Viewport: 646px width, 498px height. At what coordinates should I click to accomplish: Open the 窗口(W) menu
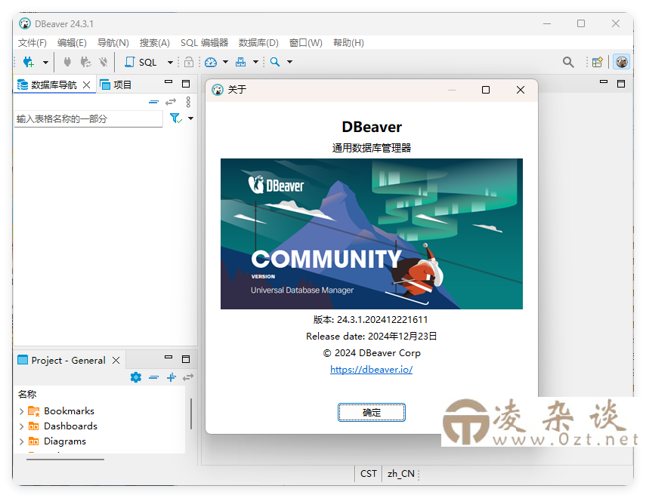pos(306,43)
